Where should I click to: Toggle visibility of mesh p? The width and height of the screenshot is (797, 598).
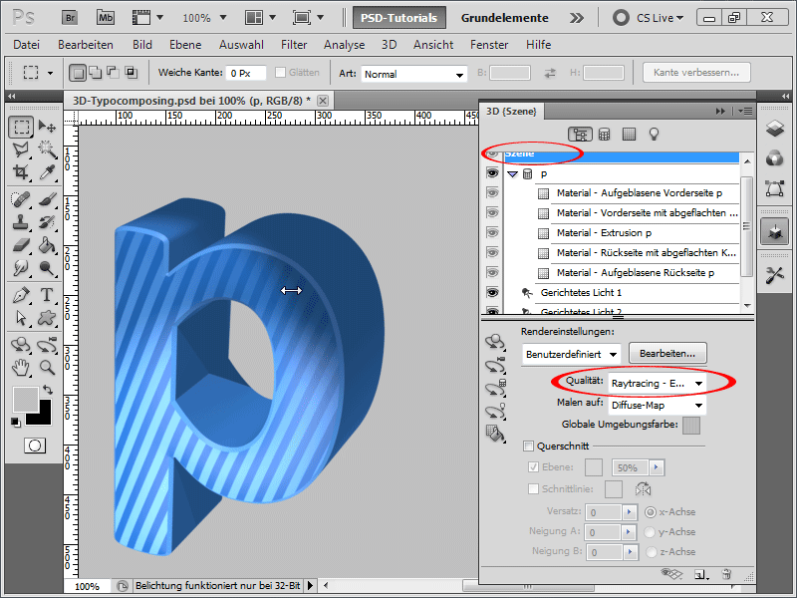coord(492,173)
